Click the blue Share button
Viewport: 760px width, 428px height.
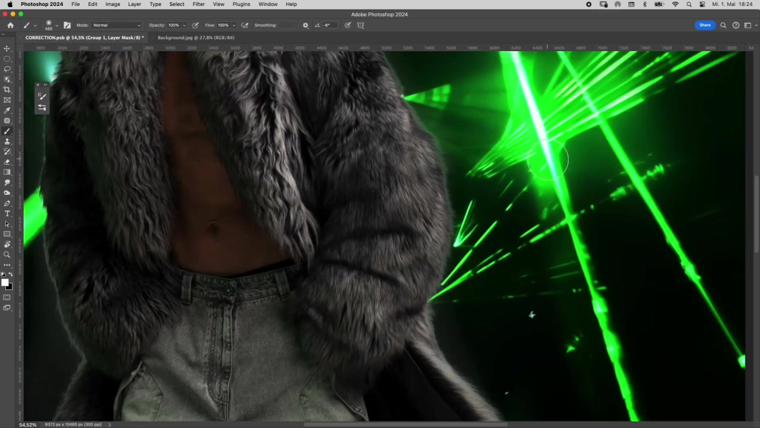click(x=705, y=25)
